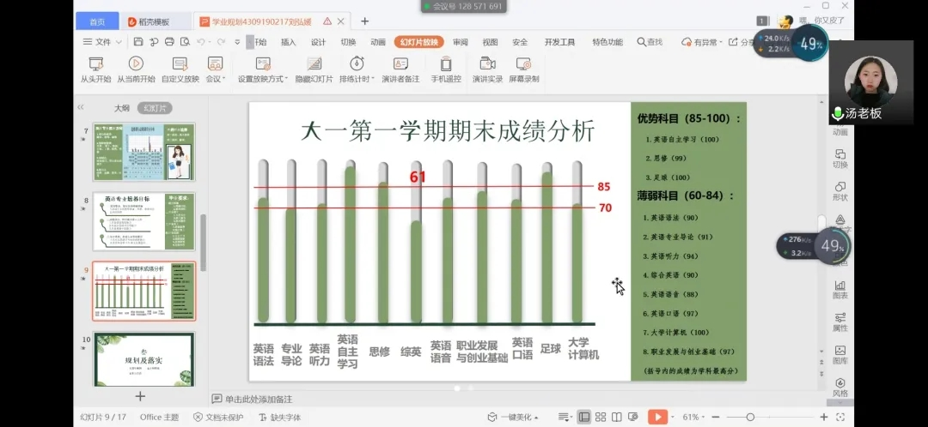This screenshot has height=427, width=928.
Task: Click the orange play slideshow button in status bar
Action: click(656, 417)
